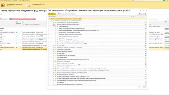The height and width of the screenshot is (95, 169).
Task: Jump to last item with bottom navigation arrow
Action: coord(145,87)
